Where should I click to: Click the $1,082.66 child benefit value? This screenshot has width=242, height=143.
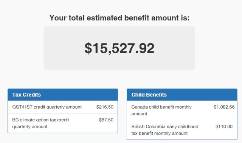[224, 107]
